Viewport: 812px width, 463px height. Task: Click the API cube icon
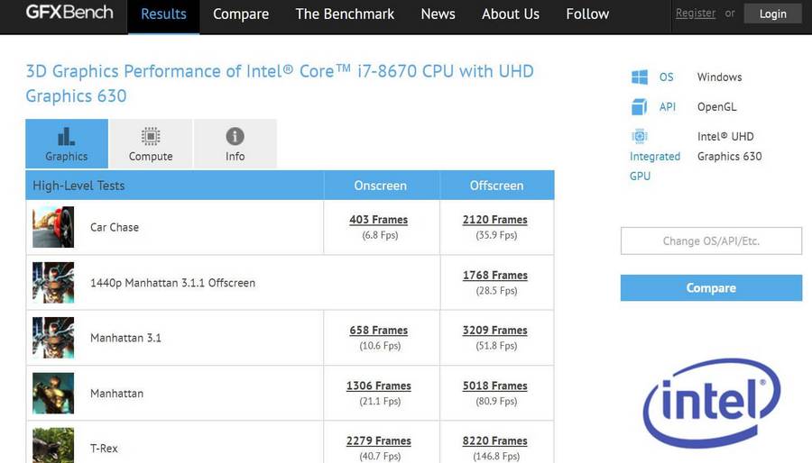[640, 107]
